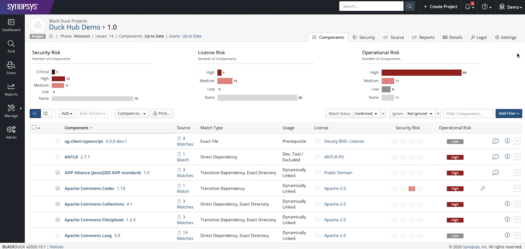
Task: Focus the Filter Components field
Action: coord(468,114)
